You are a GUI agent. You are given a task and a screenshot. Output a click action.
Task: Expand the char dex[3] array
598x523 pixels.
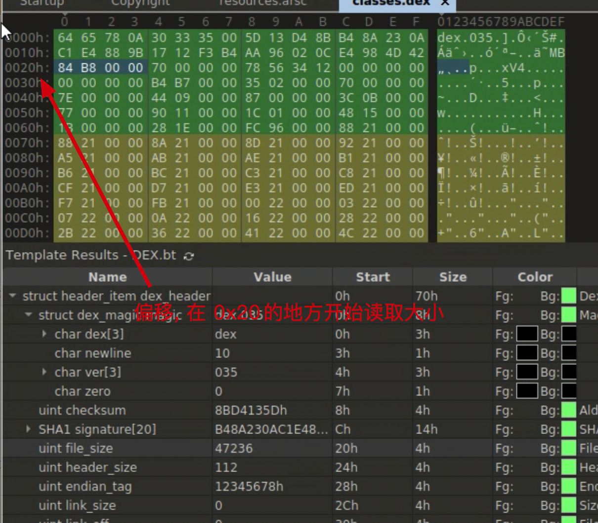[44, 334]
